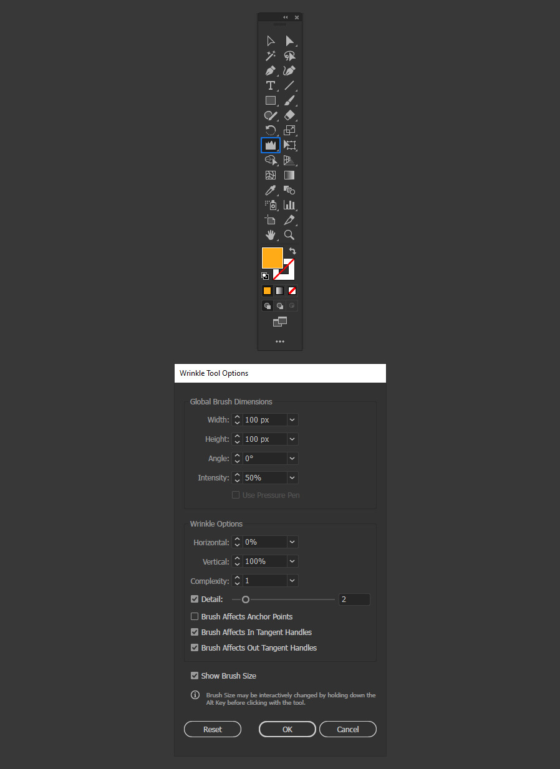Pick the Eraser tool

tap(289, 115)
